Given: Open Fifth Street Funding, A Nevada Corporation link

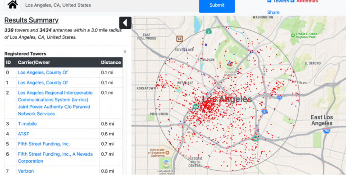Looking at the screenshot, I should coord(55,157).
